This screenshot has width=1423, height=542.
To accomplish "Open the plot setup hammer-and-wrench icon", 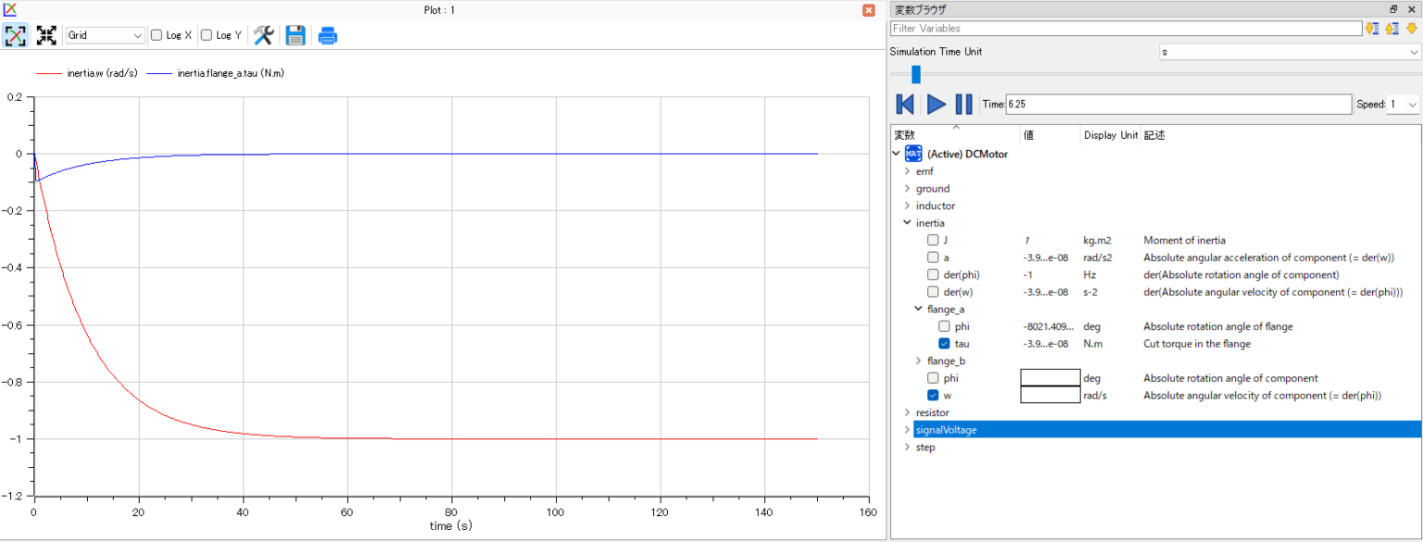I will (x=263, y=34).
